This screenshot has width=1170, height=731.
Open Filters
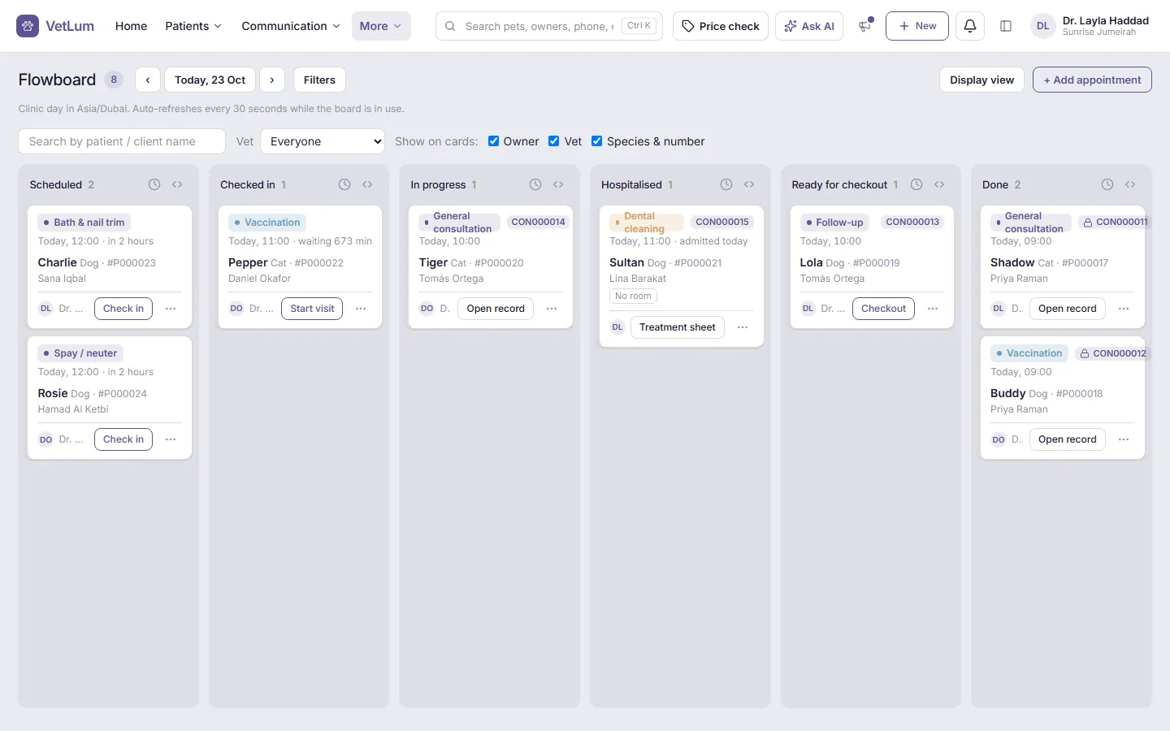(x=319, y=80)
